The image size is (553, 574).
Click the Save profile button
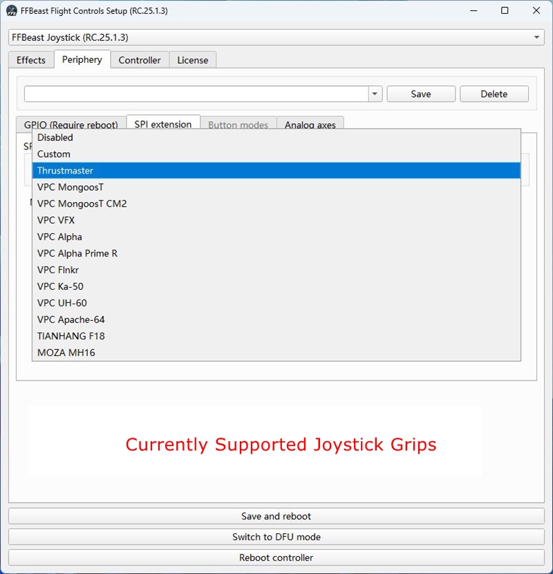click(x=420, y=94)
